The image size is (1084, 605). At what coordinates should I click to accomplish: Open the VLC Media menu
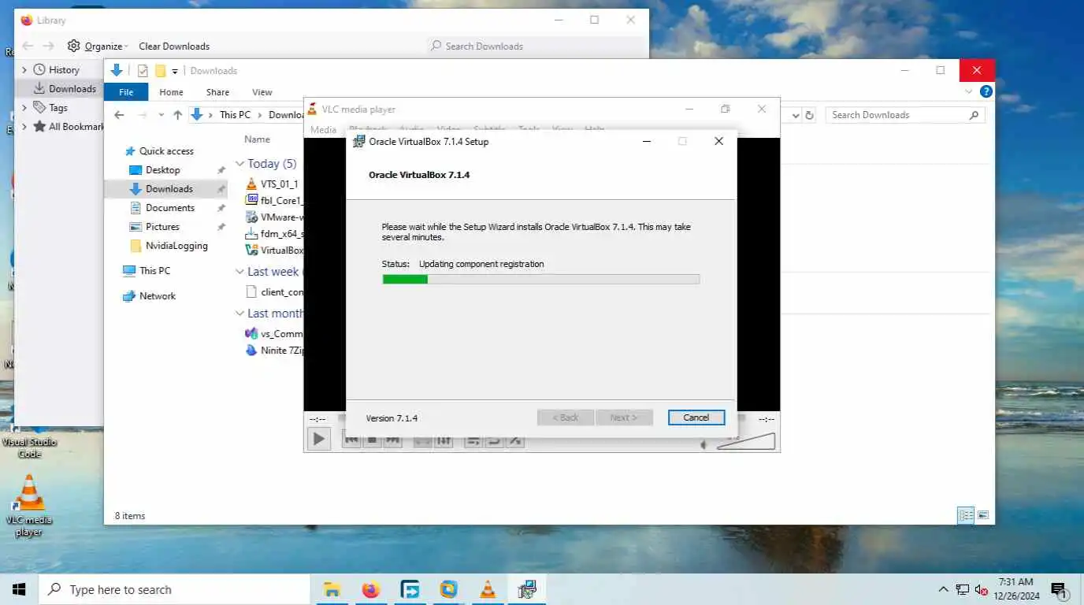tap(323, 129)
